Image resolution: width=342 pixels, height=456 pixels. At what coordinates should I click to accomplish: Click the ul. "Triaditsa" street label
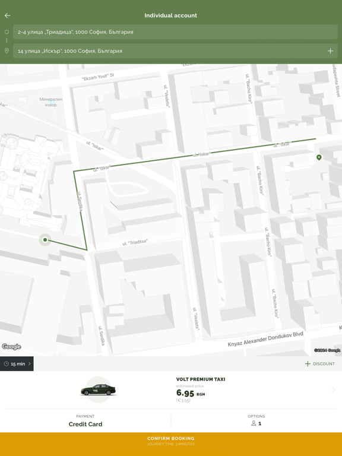(135, 242)
